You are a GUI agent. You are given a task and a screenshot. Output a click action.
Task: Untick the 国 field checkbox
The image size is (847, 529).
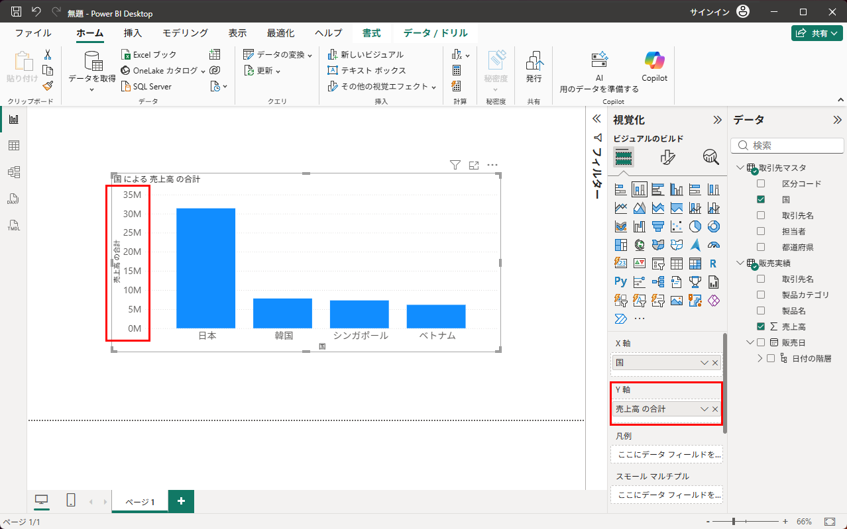pyautogui.click(x=761, y=199)
